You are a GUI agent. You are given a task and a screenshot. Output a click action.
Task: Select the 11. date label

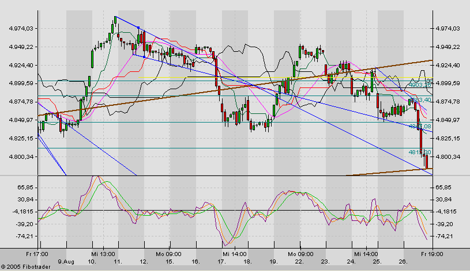coord(118,262)
